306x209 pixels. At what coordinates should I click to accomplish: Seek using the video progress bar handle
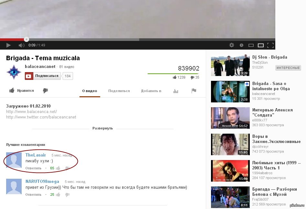(x=26, y=40)
